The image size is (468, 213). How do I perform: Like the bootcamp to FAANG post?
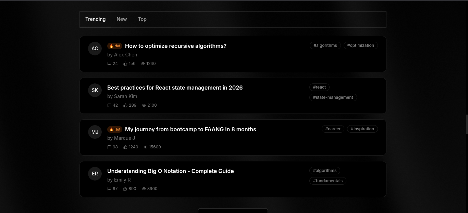tap(125, 147)
